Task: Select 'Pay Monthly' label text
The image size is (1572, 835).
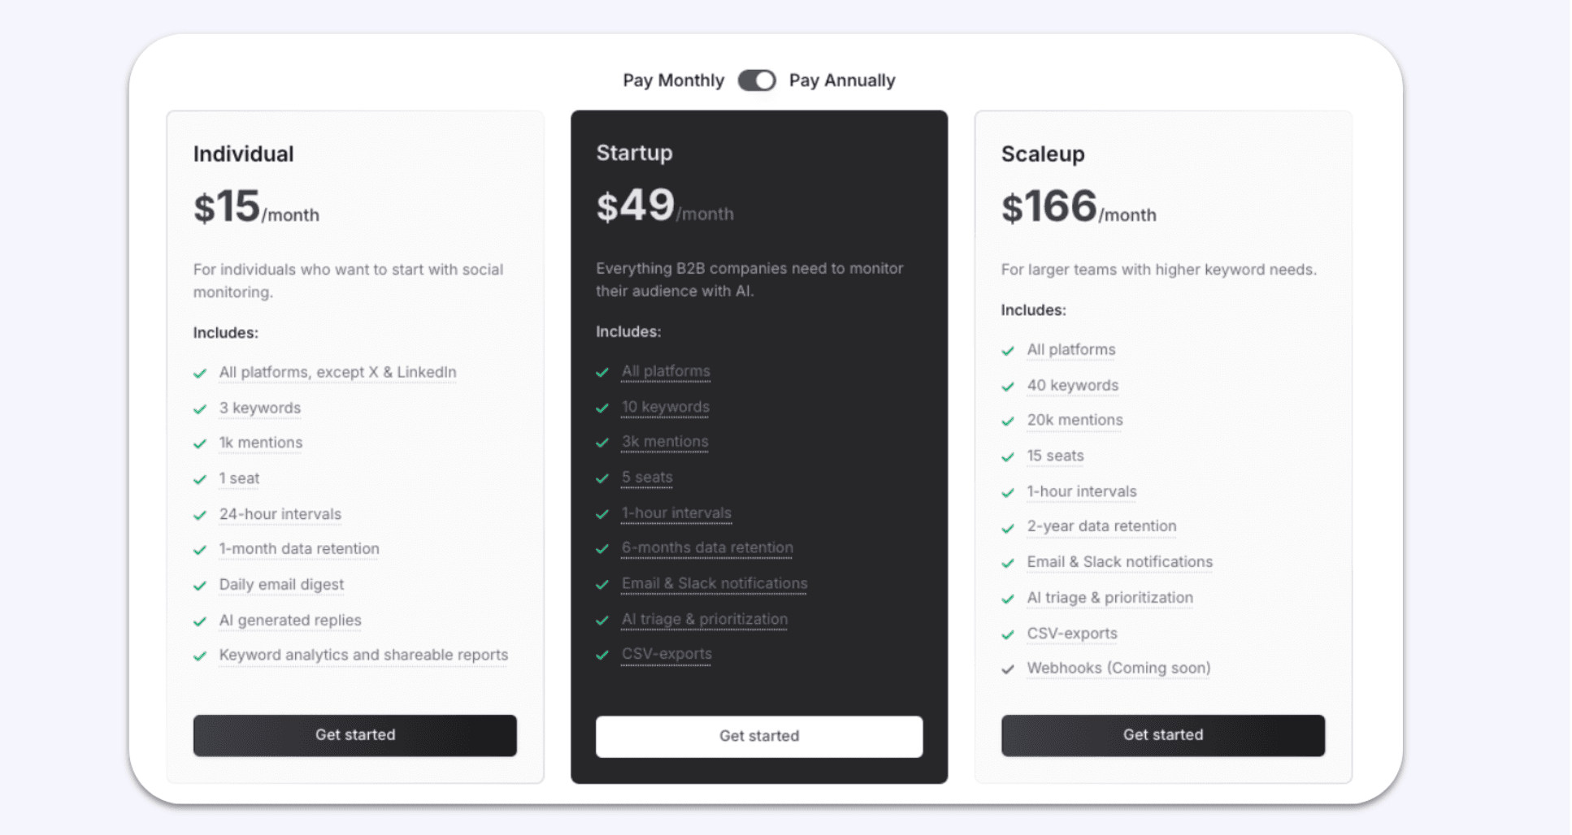Action: tap(673, 80)
